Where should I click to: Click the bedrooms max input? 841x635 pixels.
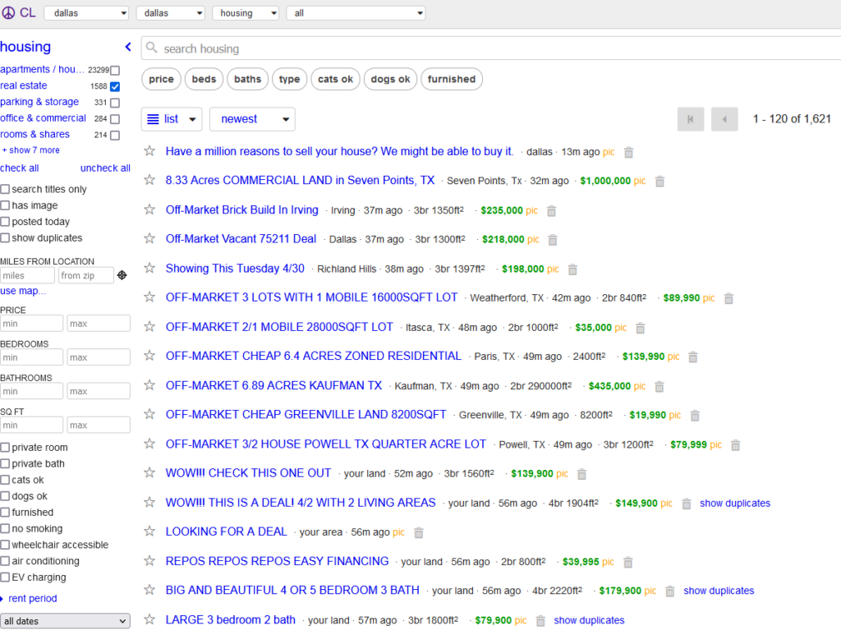click(99, 357)
